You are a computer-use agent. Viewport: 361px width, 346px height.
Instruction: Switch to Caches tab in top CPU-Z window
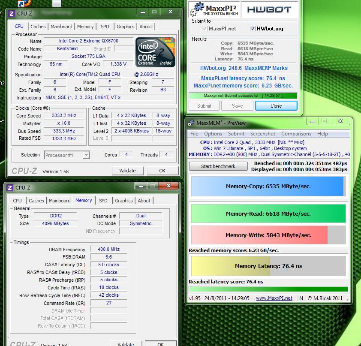(38, 27)
